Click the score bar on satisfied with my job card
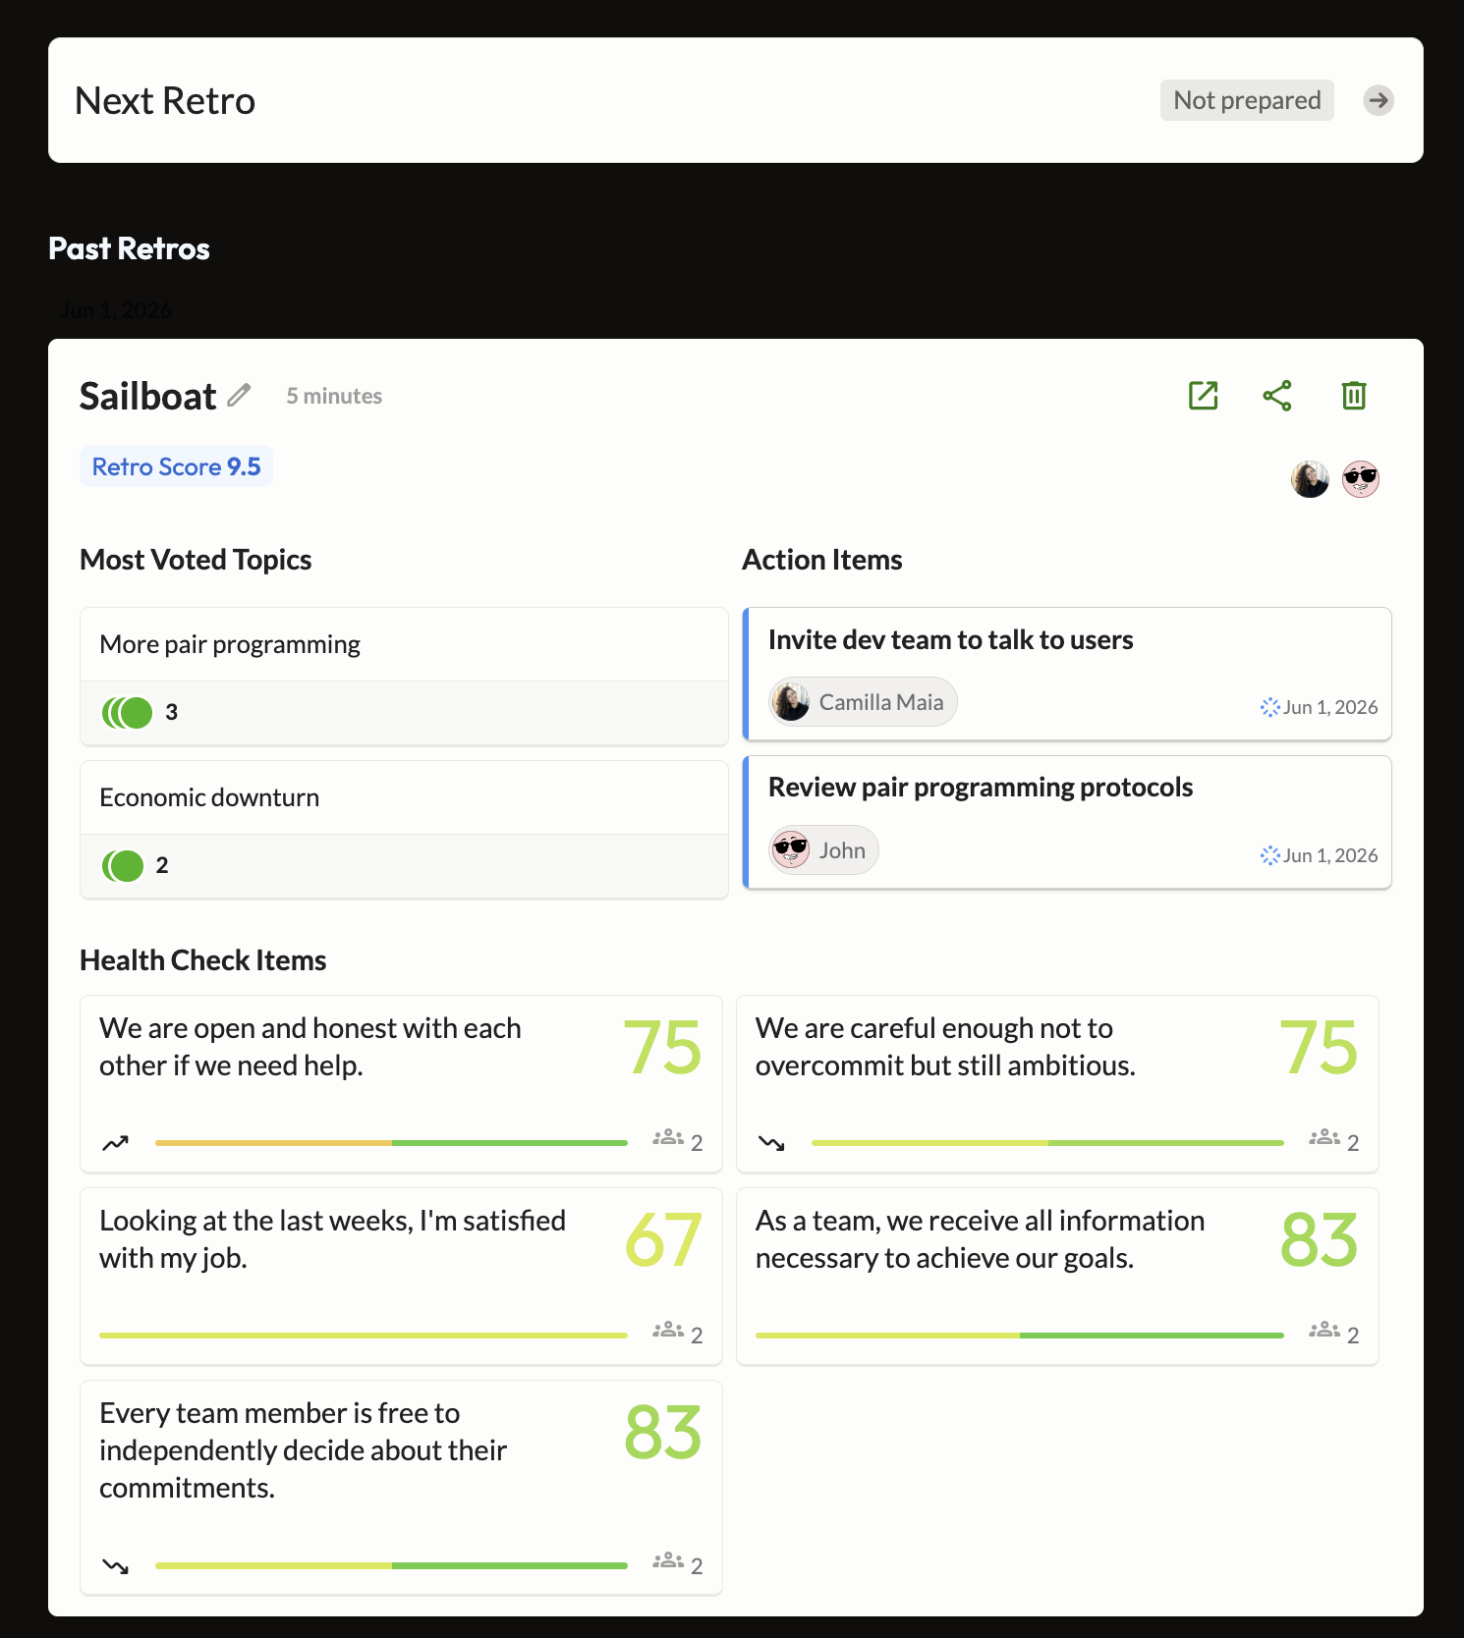This screenshot has height=1638, width=1464. click(364, 1336)
